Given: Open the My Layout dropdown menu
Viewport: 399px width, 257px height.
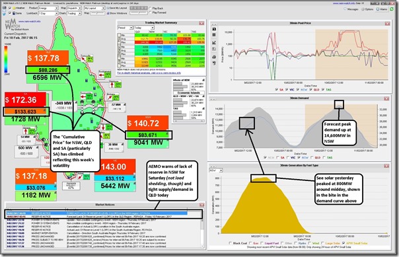Looking at the screenshot, I should (94, 8).
